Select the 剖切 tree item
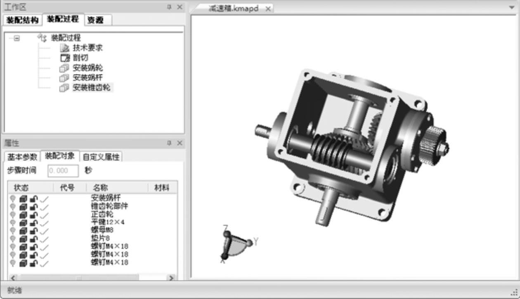 (80, 58)
